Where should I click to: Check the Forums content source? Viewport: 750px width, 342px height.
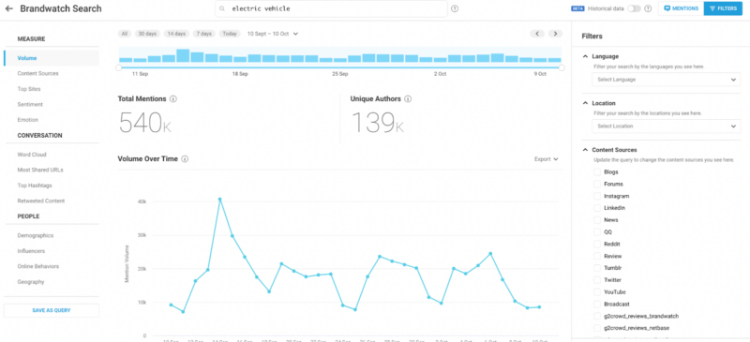(x=597, y=184)
